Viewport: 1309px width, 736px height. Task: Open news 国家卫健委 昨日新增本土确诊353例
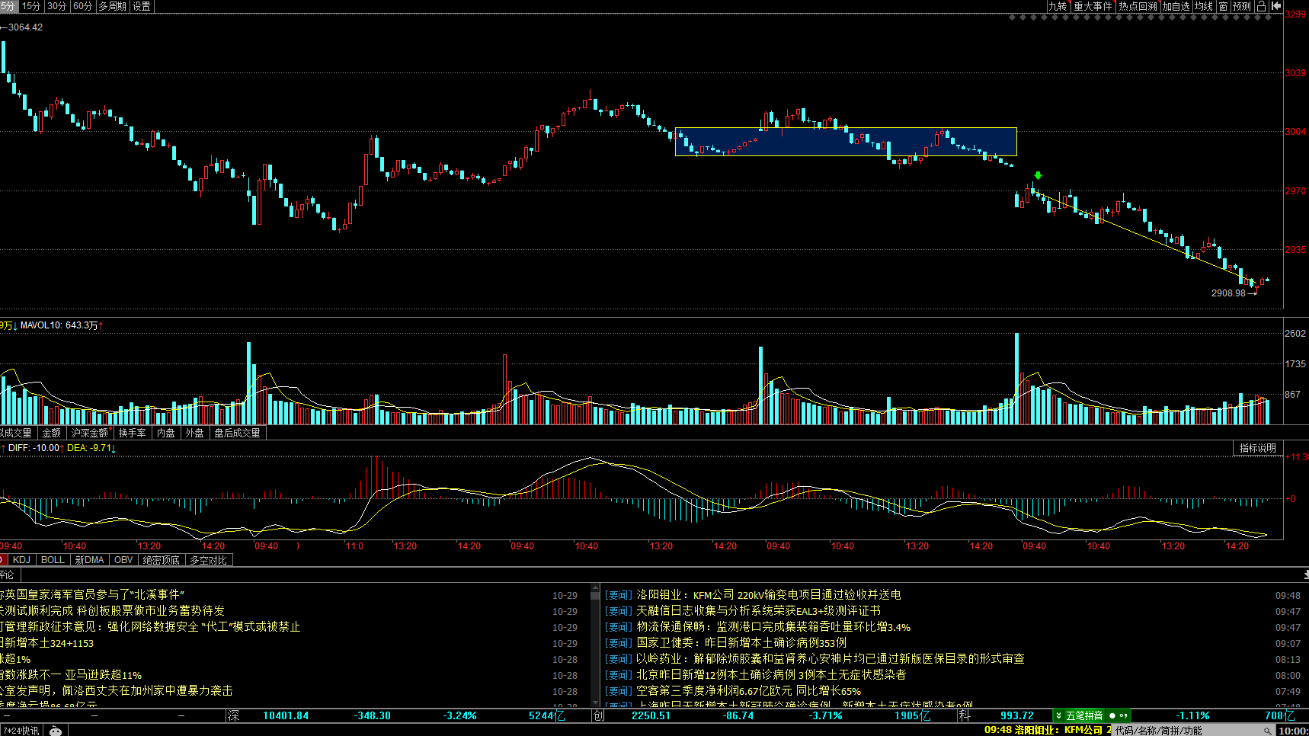pos(741,642)
